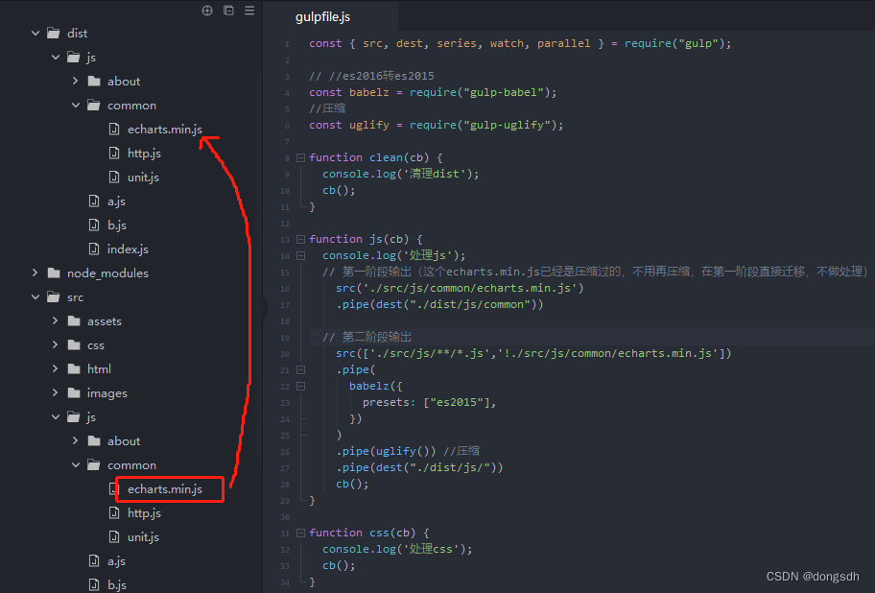Switch to the gulpfile.js tab
This screenshot has height=593, width=875.
point(322,16)
